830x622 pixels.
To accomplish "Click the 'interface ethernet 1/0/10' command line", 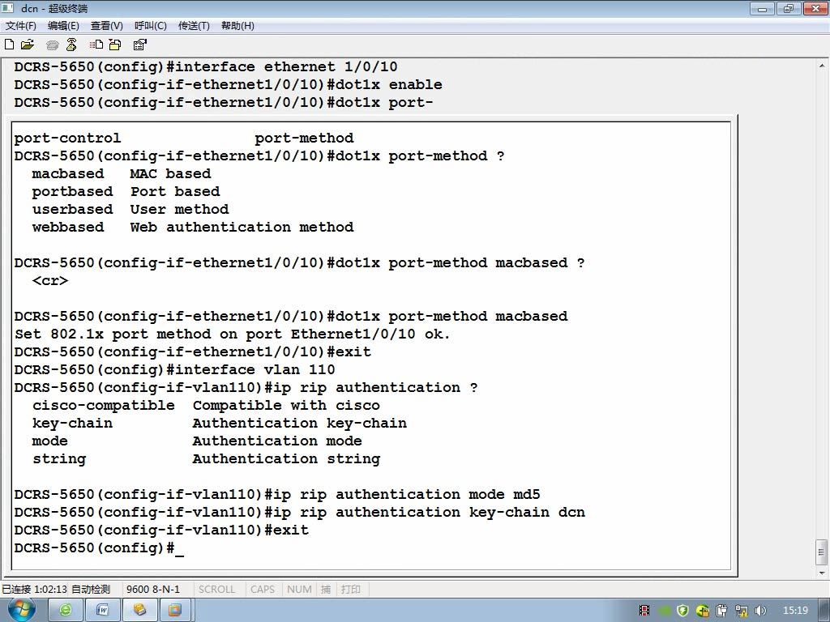I will 206,67.
